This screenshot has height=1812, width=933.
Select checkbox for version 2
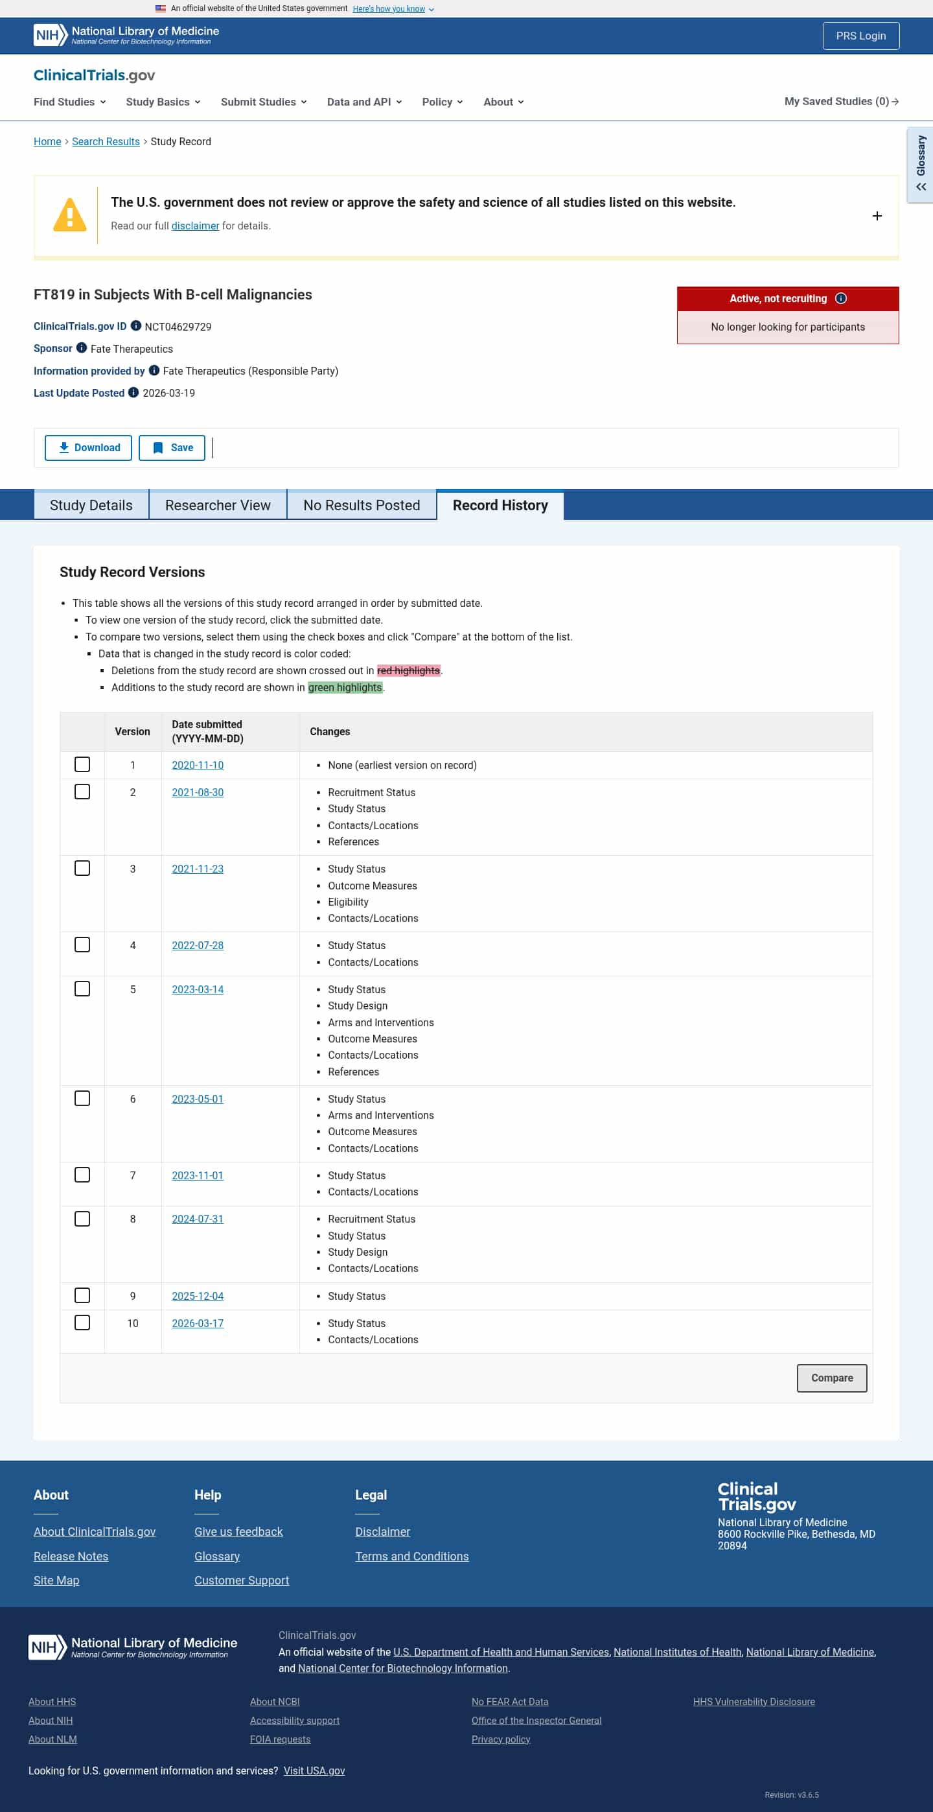82,792
